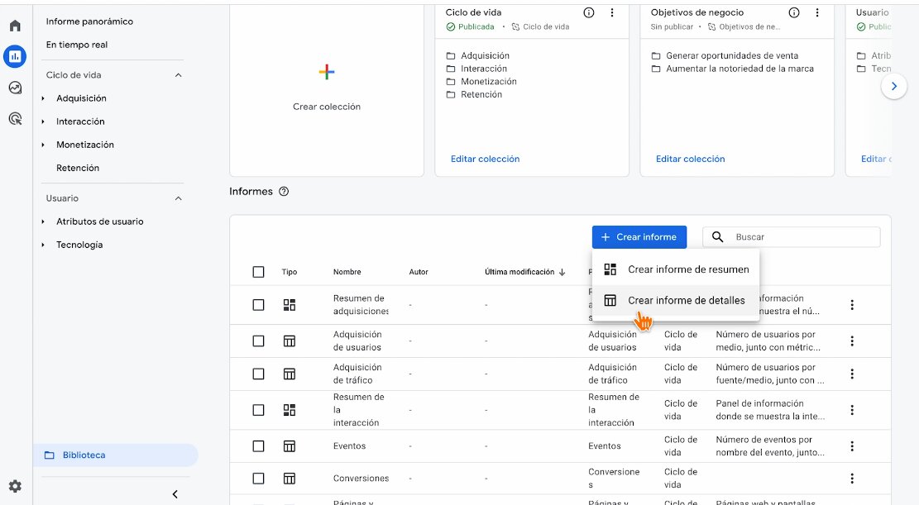
Task: Check the box for Adquisición de usuarios row
Action: pos(259,341)
